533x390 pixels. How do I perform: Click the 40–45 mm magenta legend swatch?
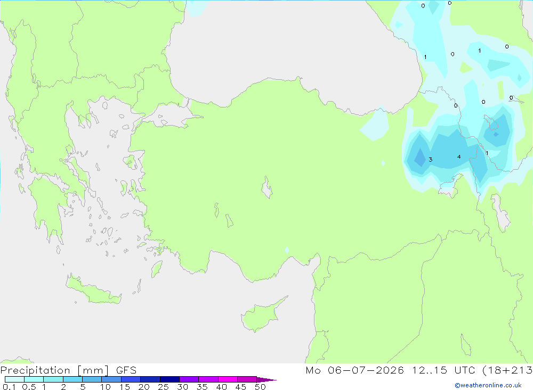coord(228,379)
